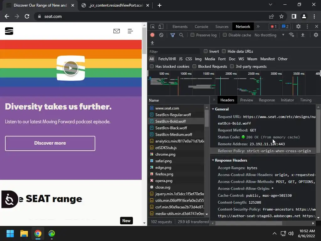Screen dimensions: 321x241
Task: Toggle the network filter funnel icon
Action: click(x=173, y=35)
